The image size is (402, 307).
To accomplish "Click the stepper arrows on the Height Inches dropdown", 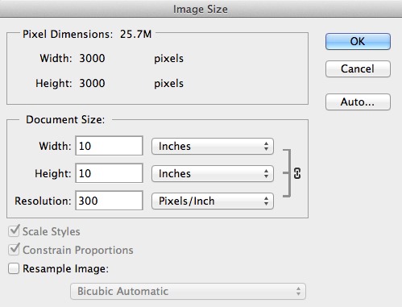I will click(x=266, y=174).
